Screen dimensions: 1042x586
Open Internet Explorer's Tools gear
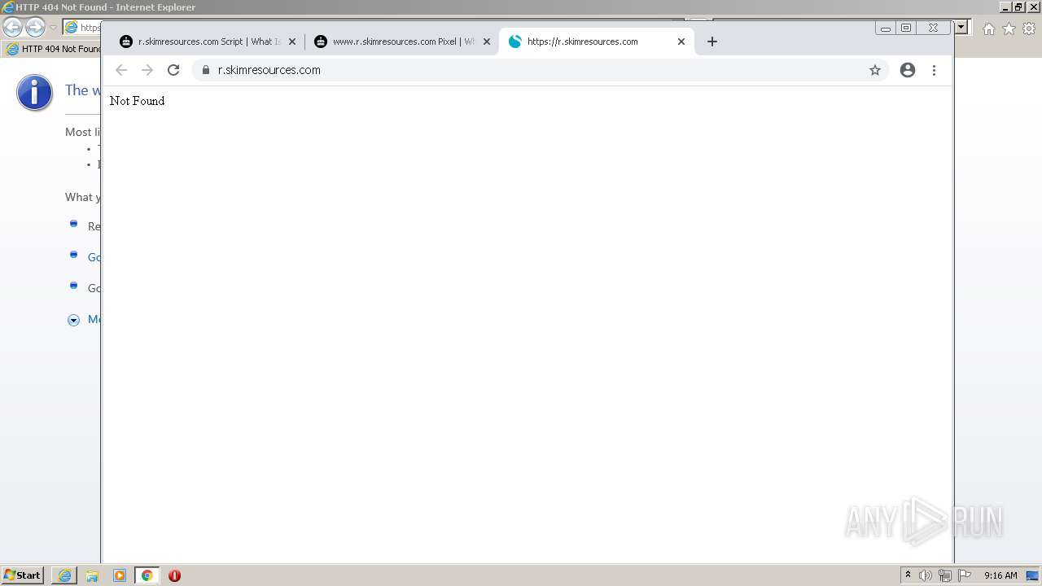tap(1029, 28)
